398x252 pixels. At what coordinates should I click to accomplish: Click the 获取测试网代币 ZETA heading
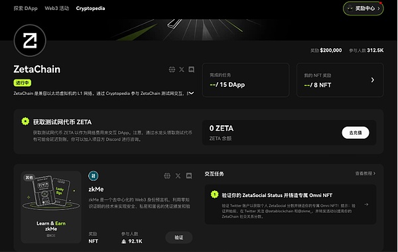[62, 122]
